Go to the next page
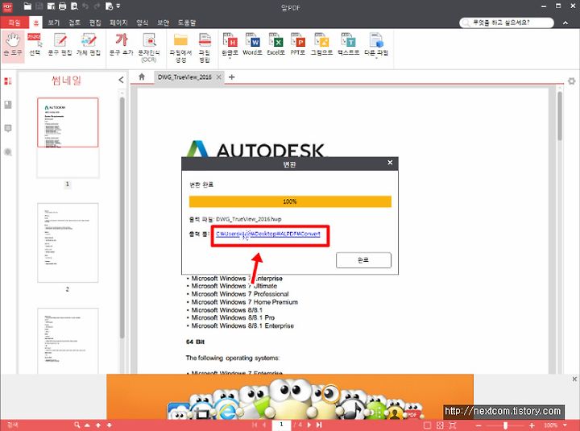580x431 pixels. click(309, 425)
